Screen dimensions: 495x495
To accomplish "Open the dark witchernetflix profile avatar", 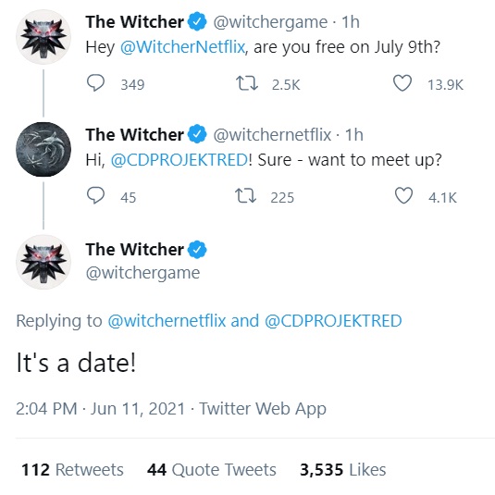I will point(43,149).
